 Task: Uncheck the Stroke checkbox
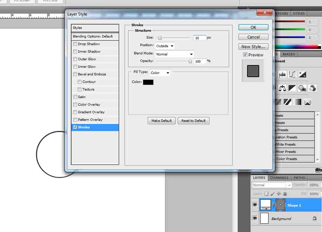pos(75,127)
